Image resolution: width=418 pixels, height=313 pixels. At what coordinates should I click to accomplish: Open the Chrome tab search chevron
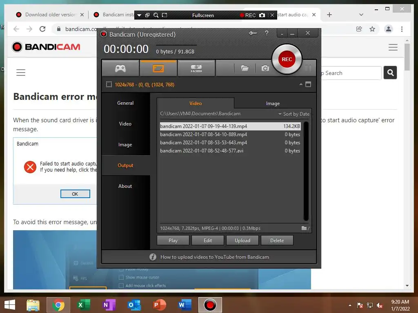click(361, 15)
